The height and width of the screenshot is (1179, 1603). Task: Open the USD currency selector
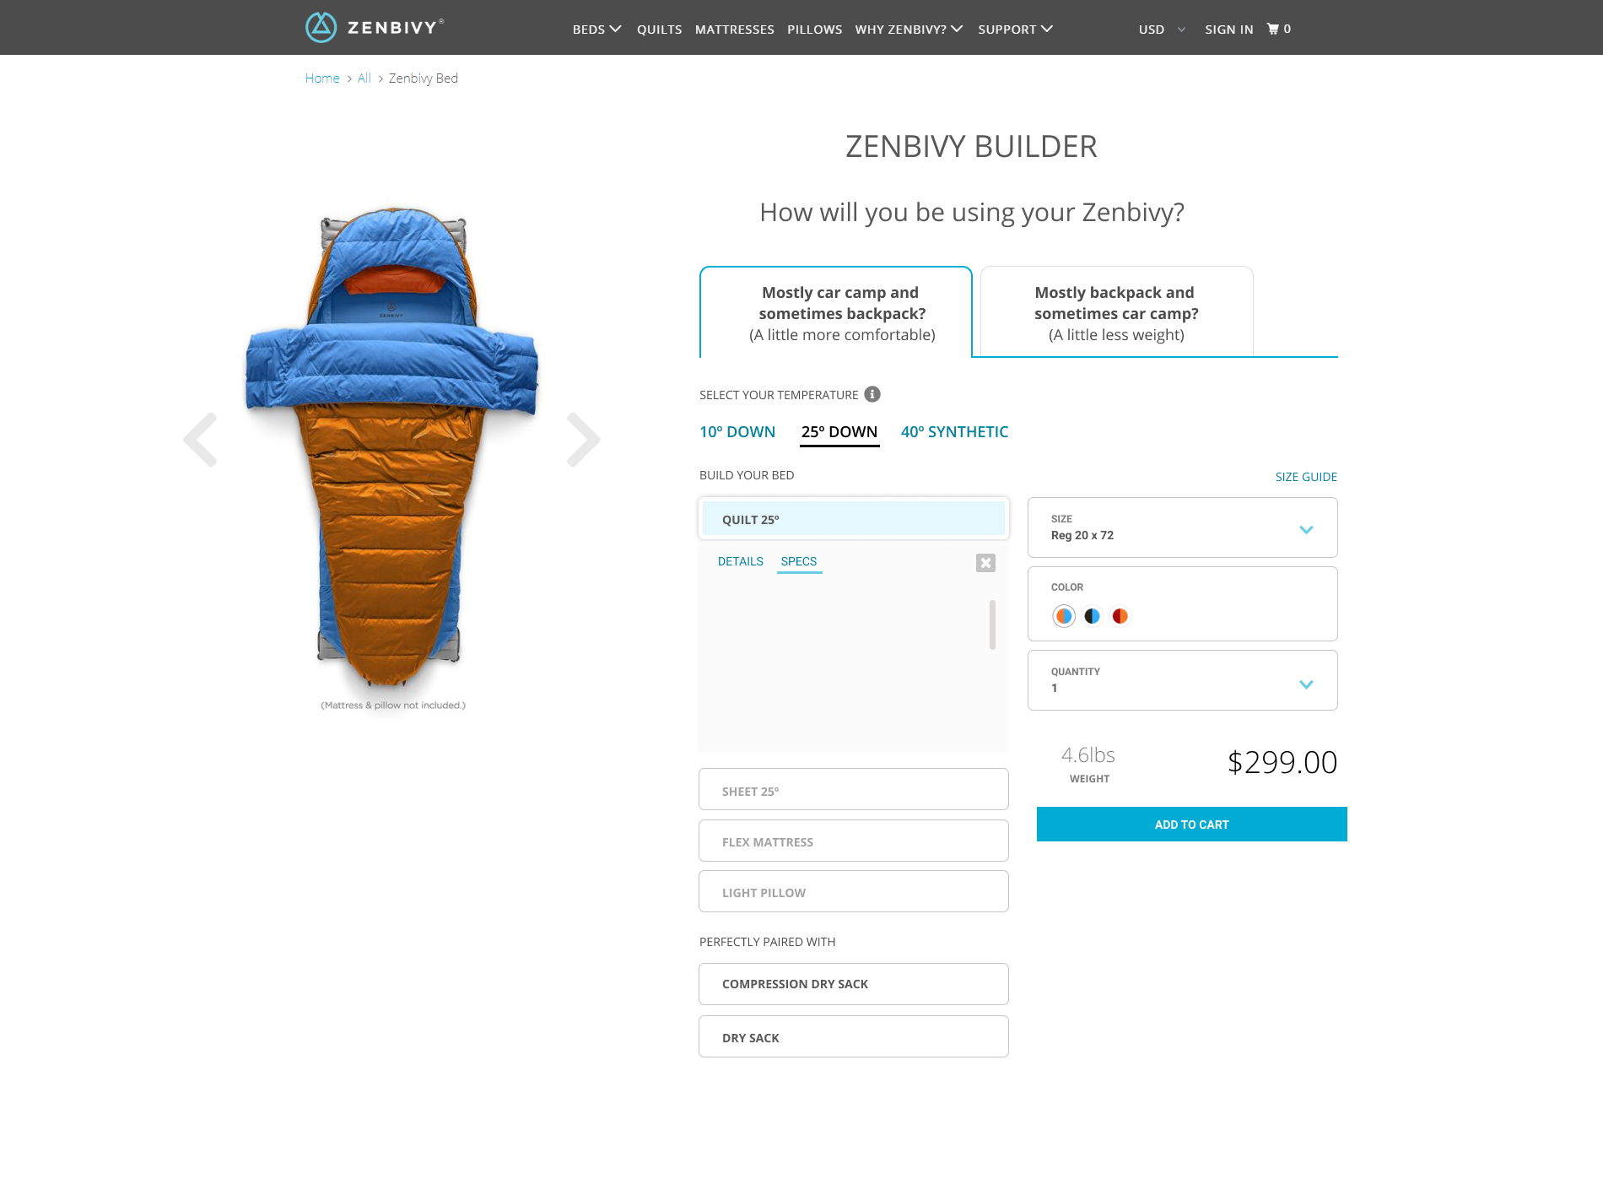tap(1162, 30)
